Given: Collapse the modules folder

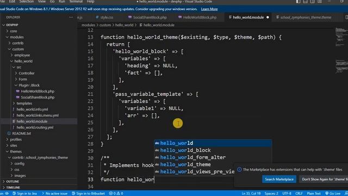Looking at the screenshot, I should click(39, 37).
